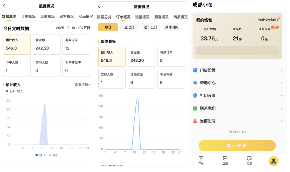Switch to 数据总览 tab on left screen
The image size is (290, 172).
click(x=9, y=16)
